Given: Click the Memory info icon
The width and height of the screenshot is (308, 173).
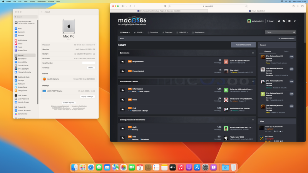Looking at the screenshot, I should coord(94,54).
